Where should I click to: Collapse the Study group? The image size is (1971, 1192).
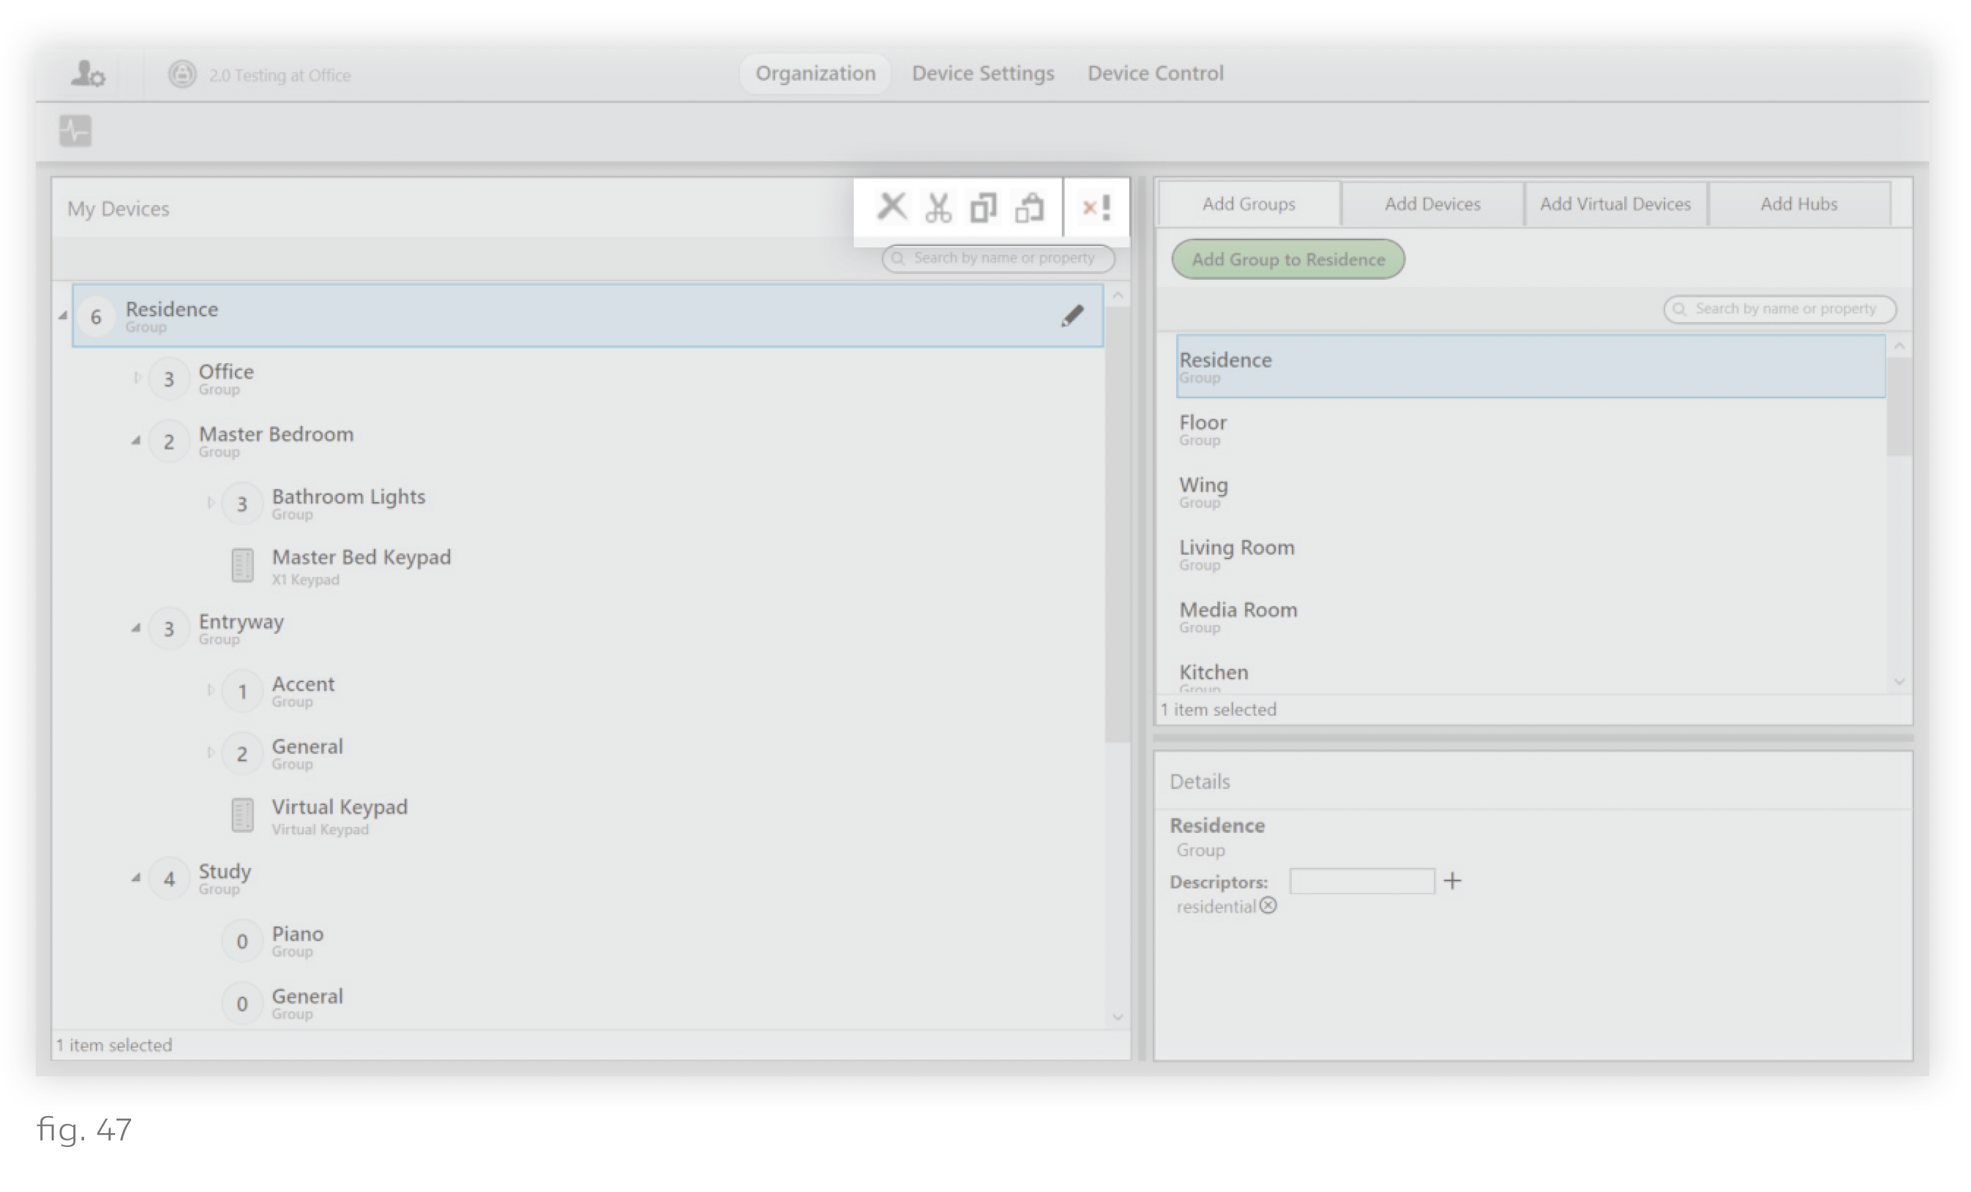click(x=136, y=878)
